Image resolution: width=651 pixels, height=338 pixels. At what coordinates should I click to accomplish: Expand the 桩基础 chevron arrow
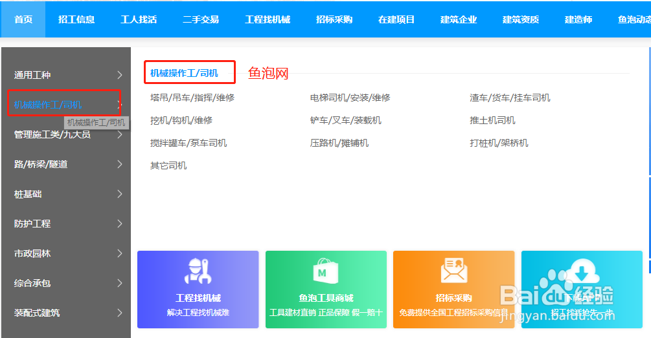[120, 194]
